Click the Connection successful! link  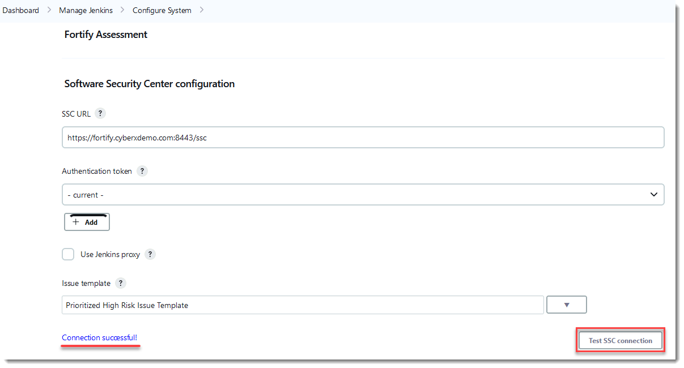[x=100, y=337]
